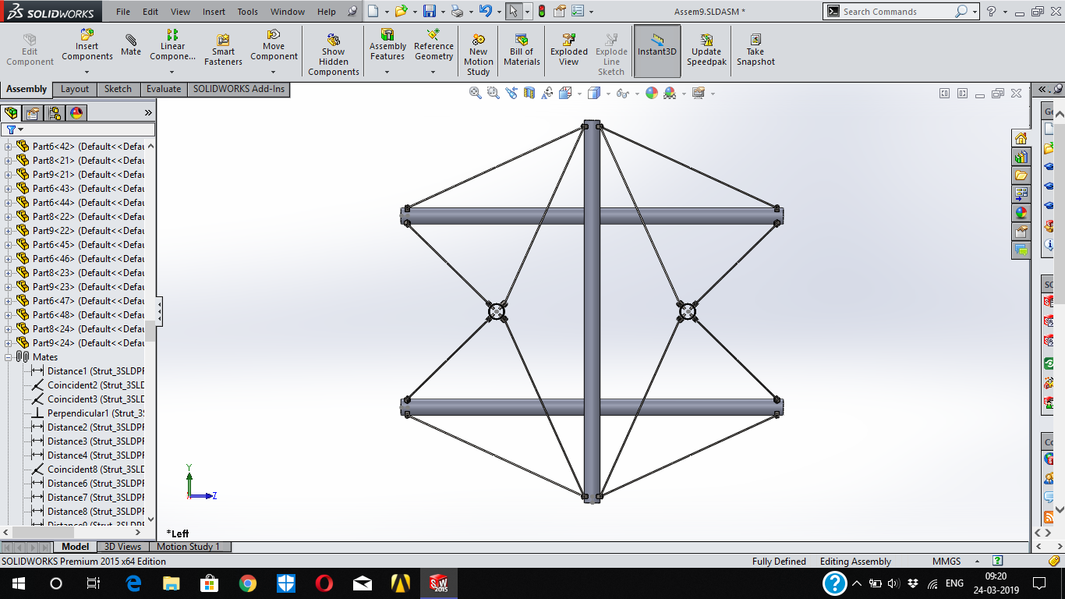Open the Insert Components dropdown arrow

(87, 72)
